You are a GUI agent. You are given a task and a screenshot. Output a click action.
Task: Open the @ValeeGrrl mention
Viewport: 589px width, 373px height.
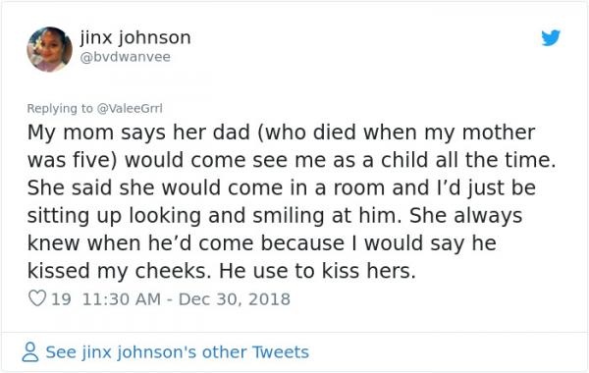[x=130, y=108]
